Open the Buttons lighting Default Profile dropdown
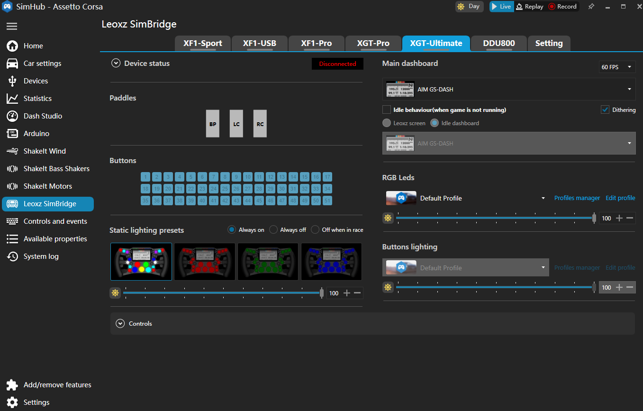 pyautogui.click(x=466, y=268)
